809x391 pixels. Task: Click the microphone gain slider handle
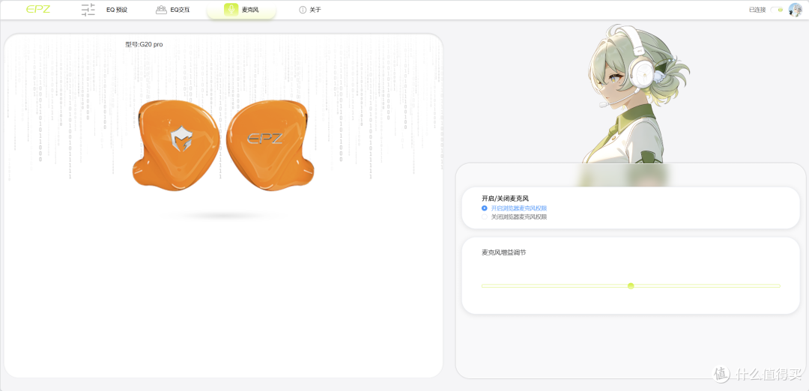[631, 286]
